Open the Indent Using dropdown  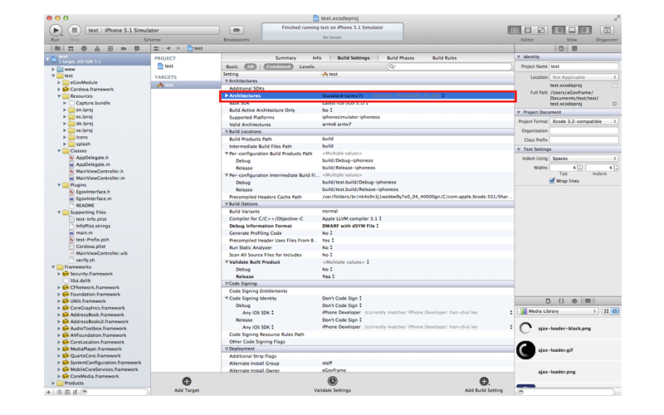[x=583, y=158]
